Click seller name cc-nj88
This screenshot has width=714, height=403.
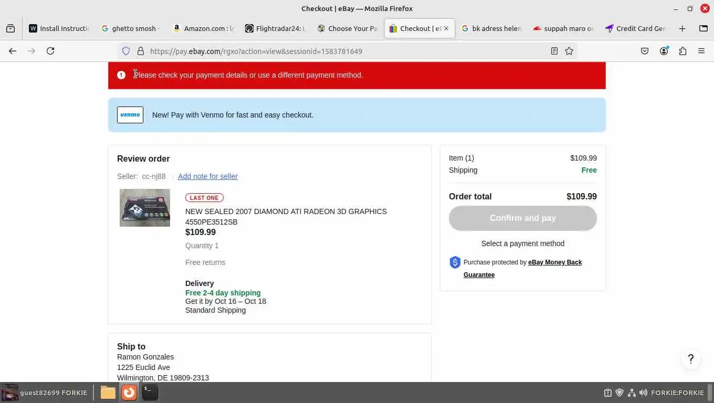coord(154,176)
